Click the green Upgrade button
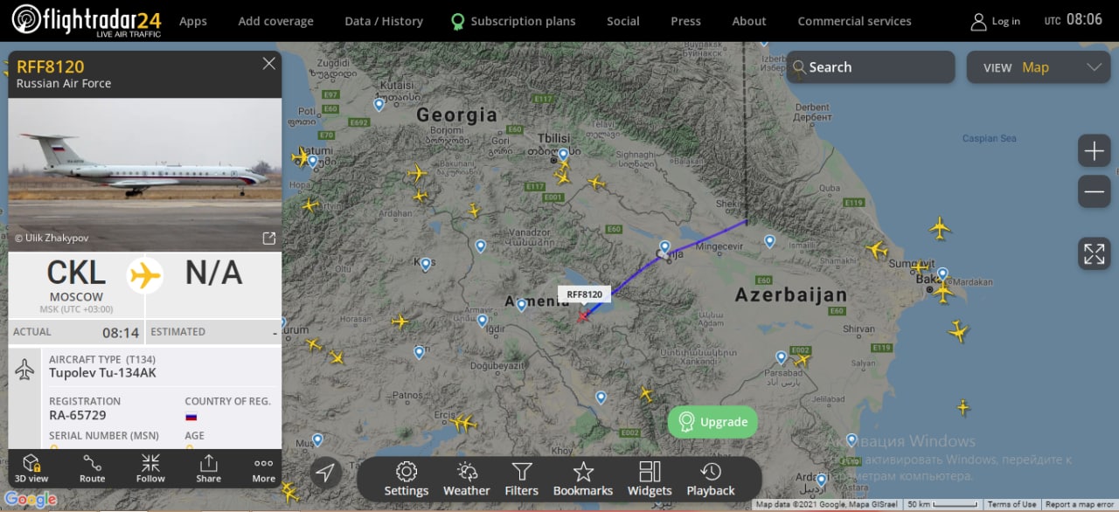The image size is (1119, 512). click(713, 422)
